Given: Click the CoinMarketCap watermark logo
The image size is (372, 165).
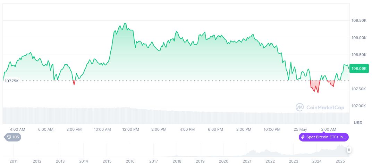Looking at the screenshot, I should tap(320, 108).
